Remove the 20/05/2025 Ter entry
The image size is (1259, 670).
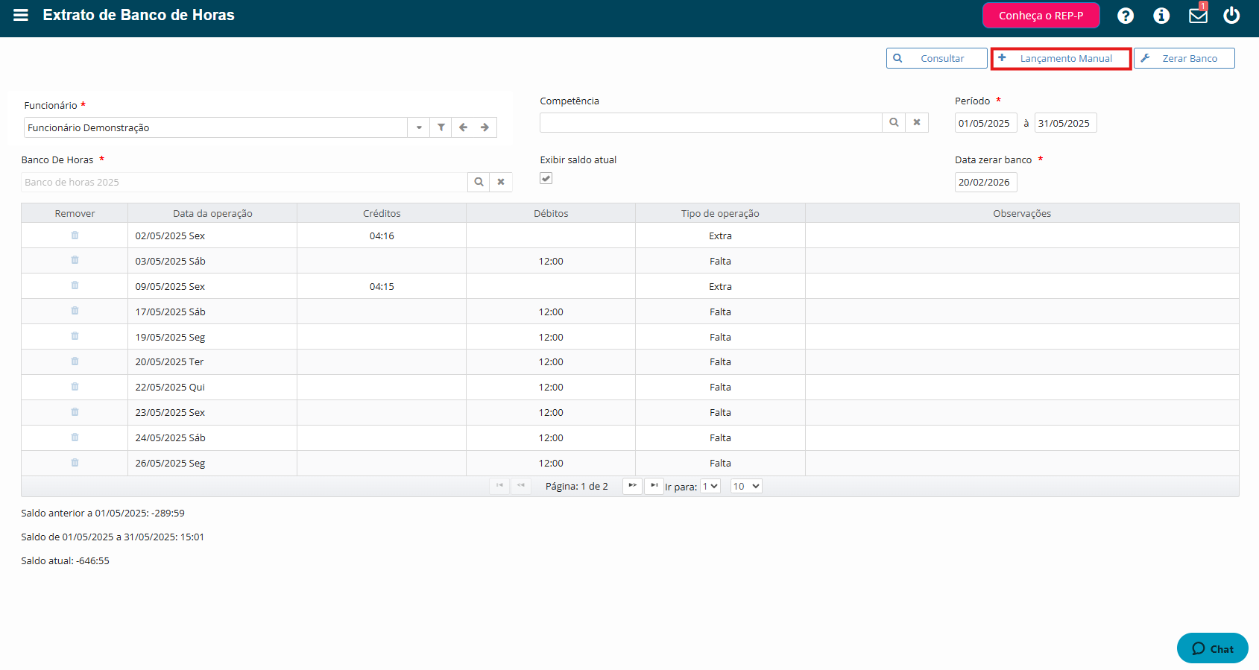click(75, 361)
